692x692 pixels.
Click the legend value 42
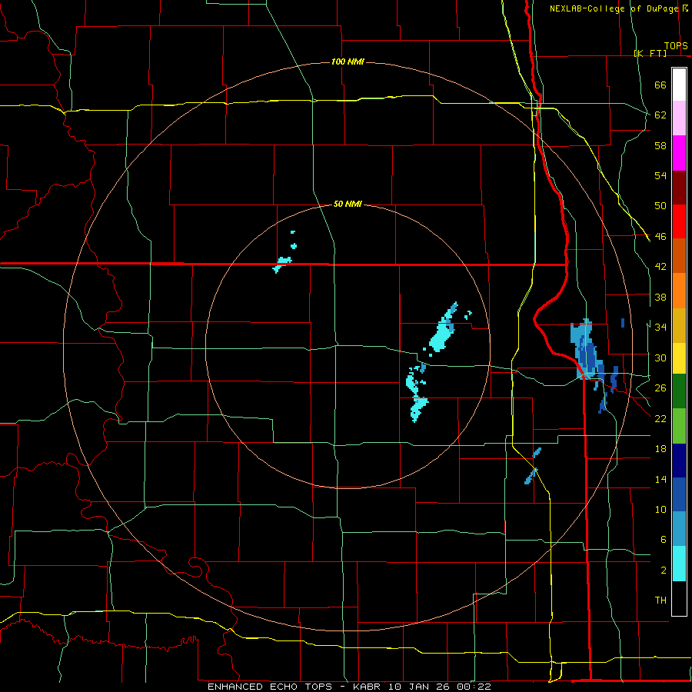tap(660, 267)
